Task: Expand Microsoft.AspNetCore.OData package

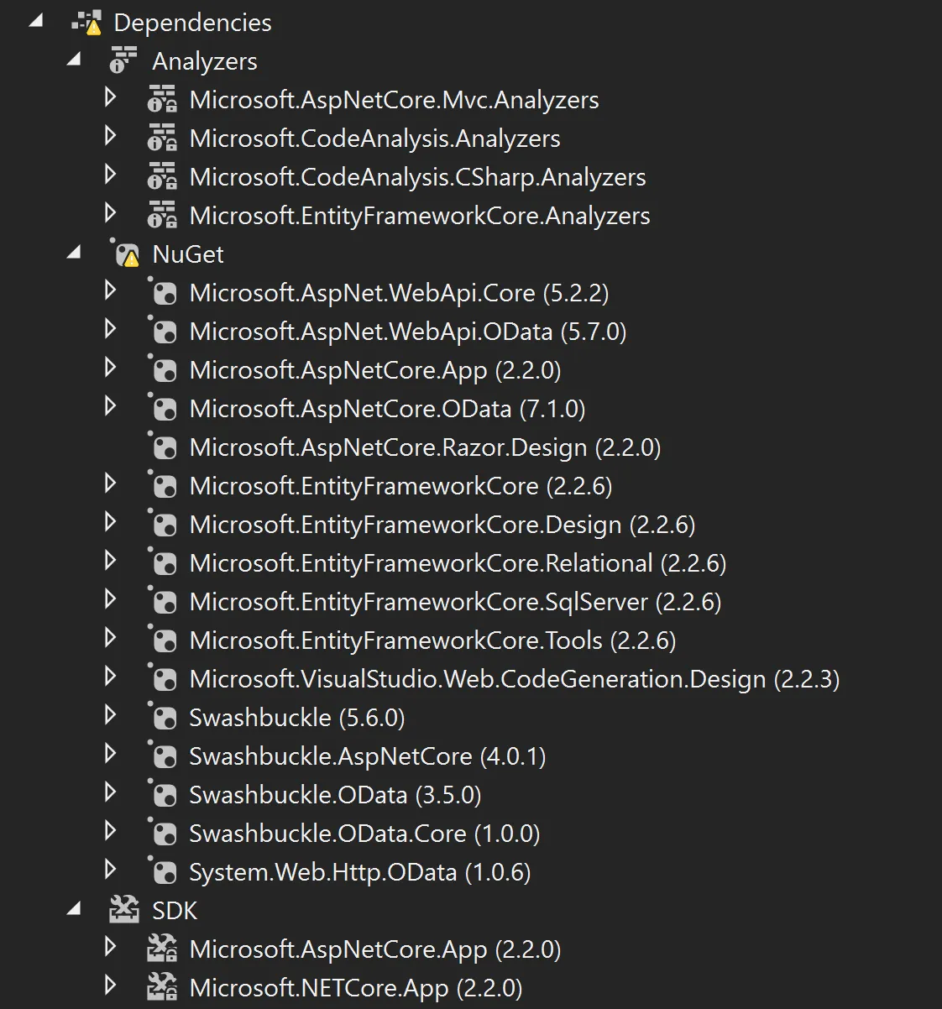Action: [x=110, y=406]
